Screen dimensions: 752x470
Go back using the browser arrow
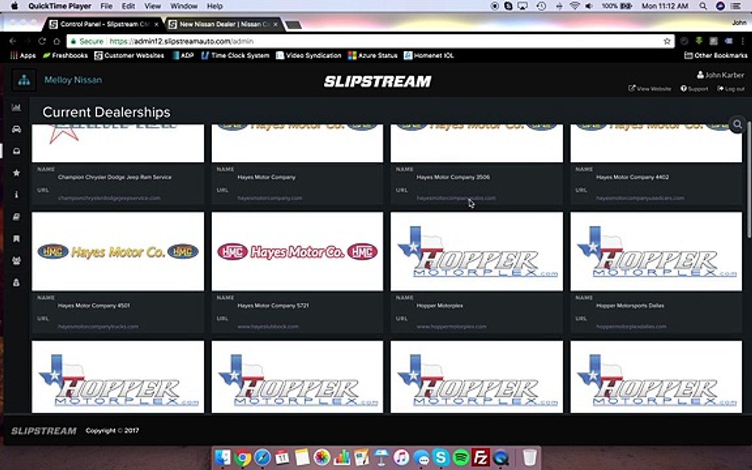13,41
